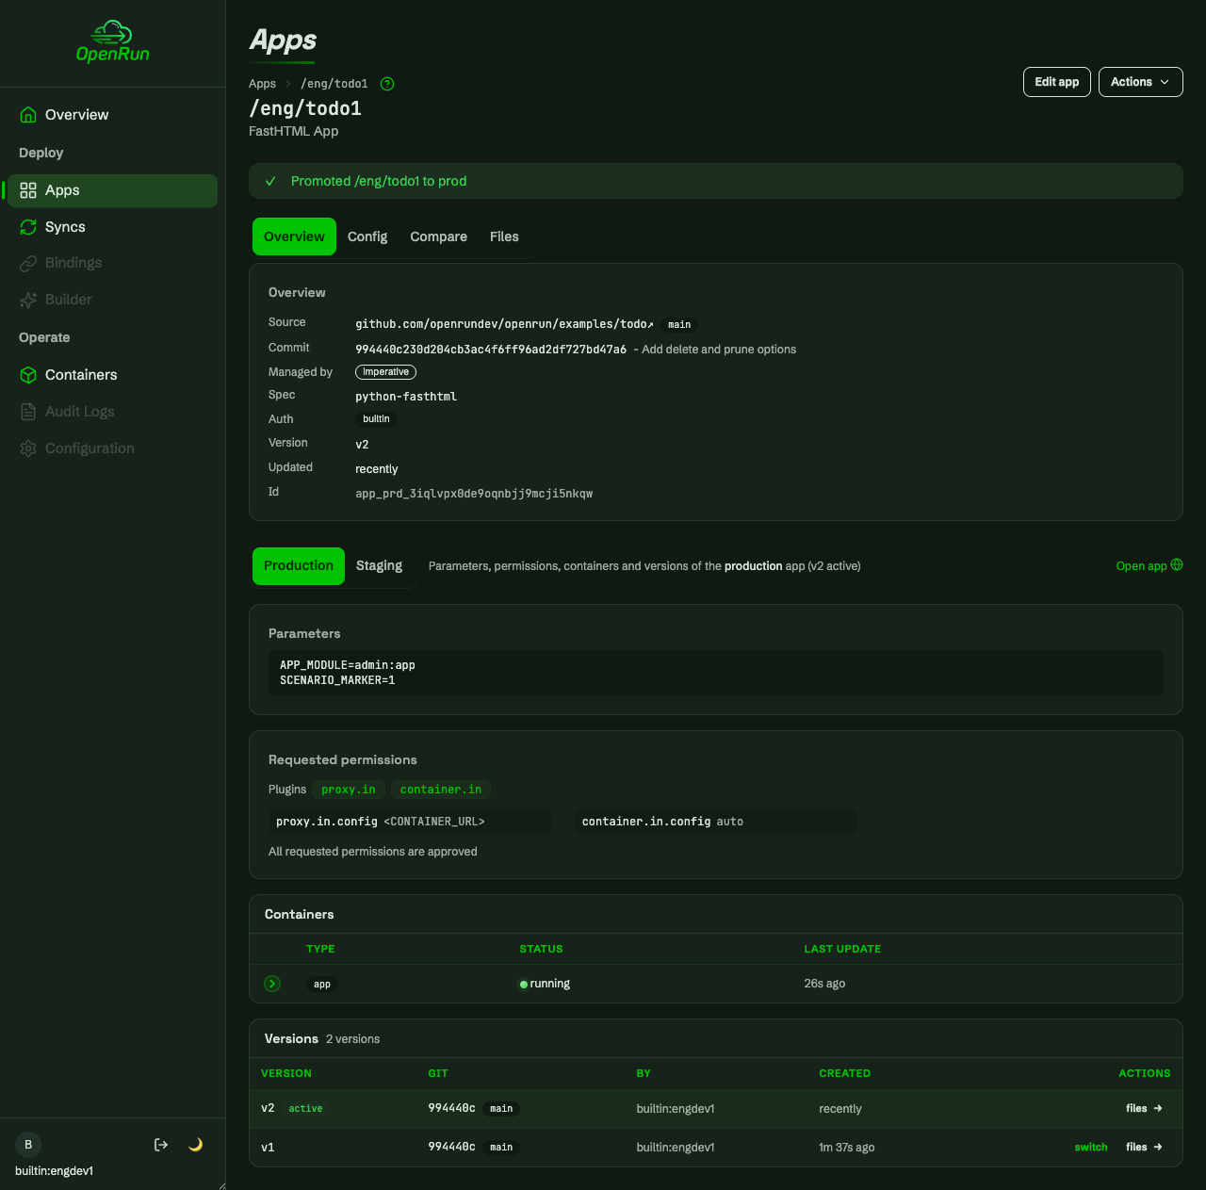Click the app type badge in Containers

322,985
